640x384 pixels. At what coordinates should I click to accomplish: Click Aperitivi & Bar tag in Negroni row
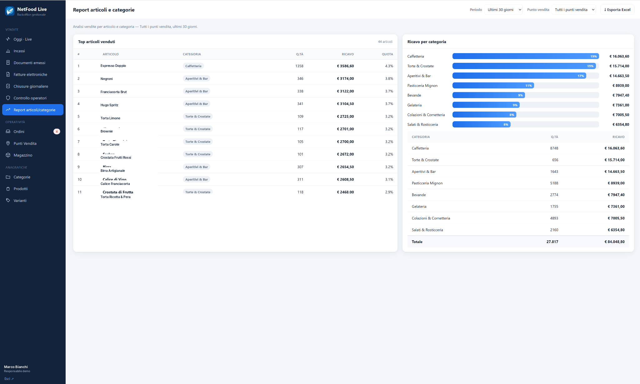coord(196,78)
